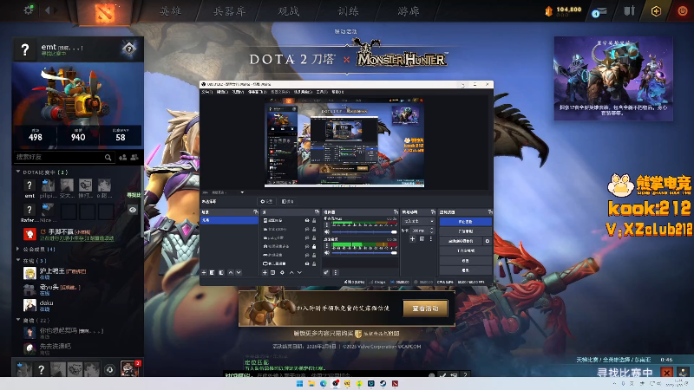Click the Dota 2 forward arrow

click(x=56, y=10)
